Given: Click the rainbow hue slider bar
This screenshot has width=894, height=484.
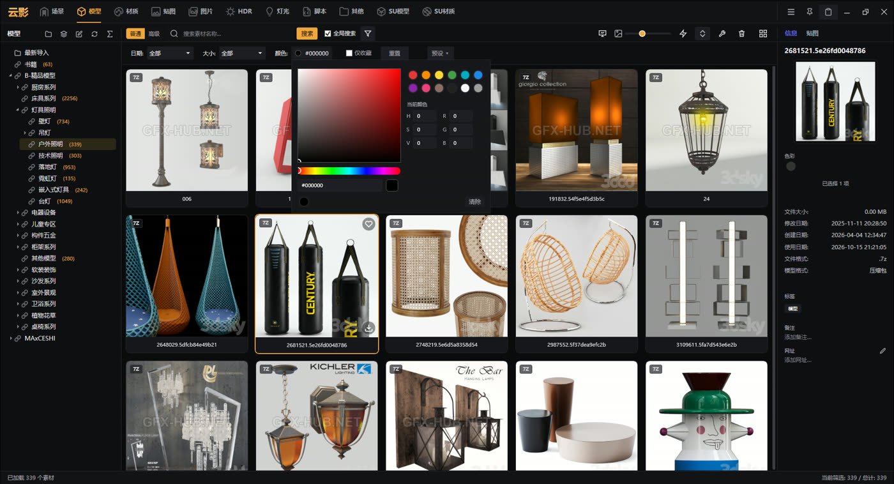Looking at the screenshot, I should click(x=349, y=170).
